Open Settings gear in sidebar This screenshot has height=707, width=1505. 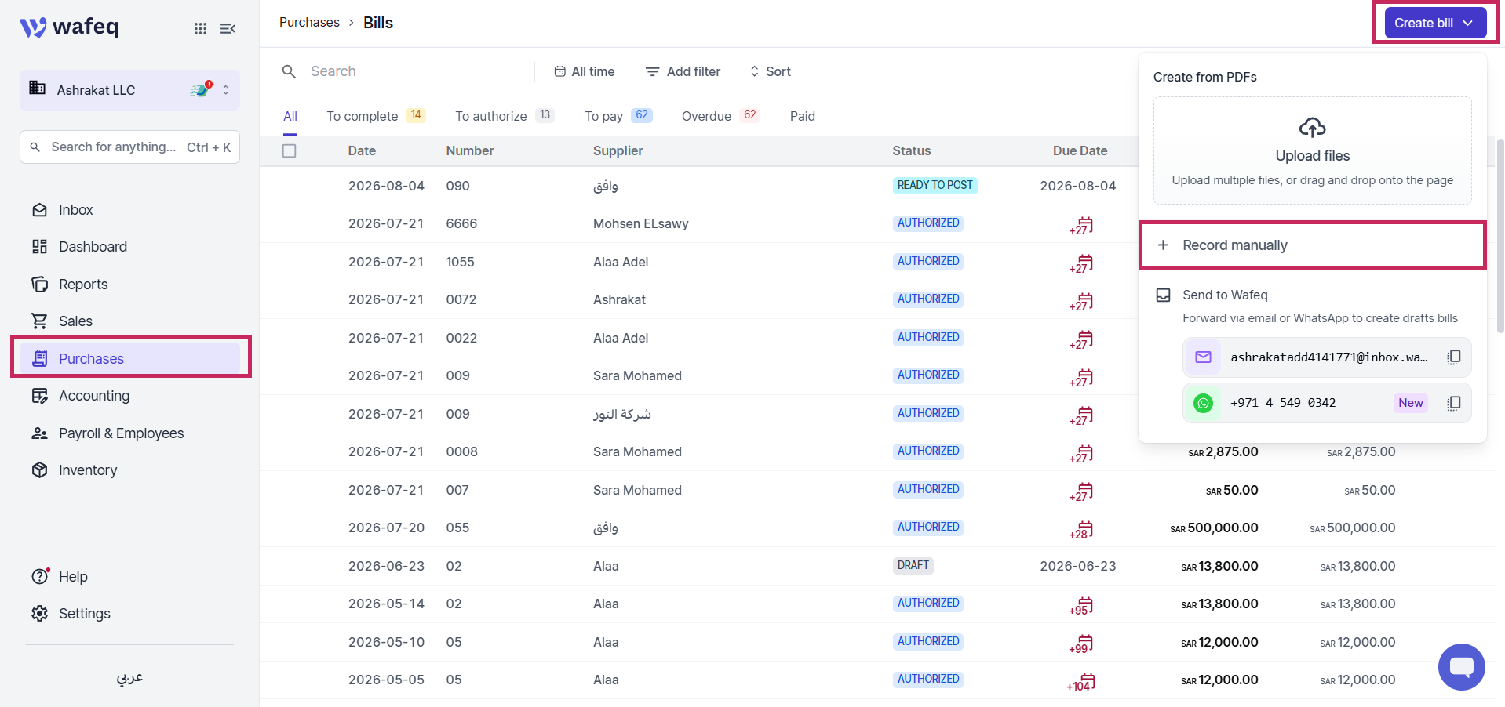coord(39,614)
